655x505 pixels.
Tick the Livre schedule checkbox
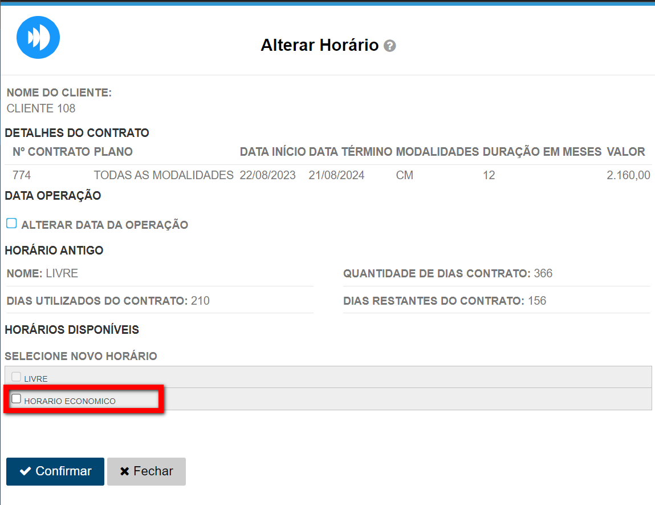click(17, 377)
